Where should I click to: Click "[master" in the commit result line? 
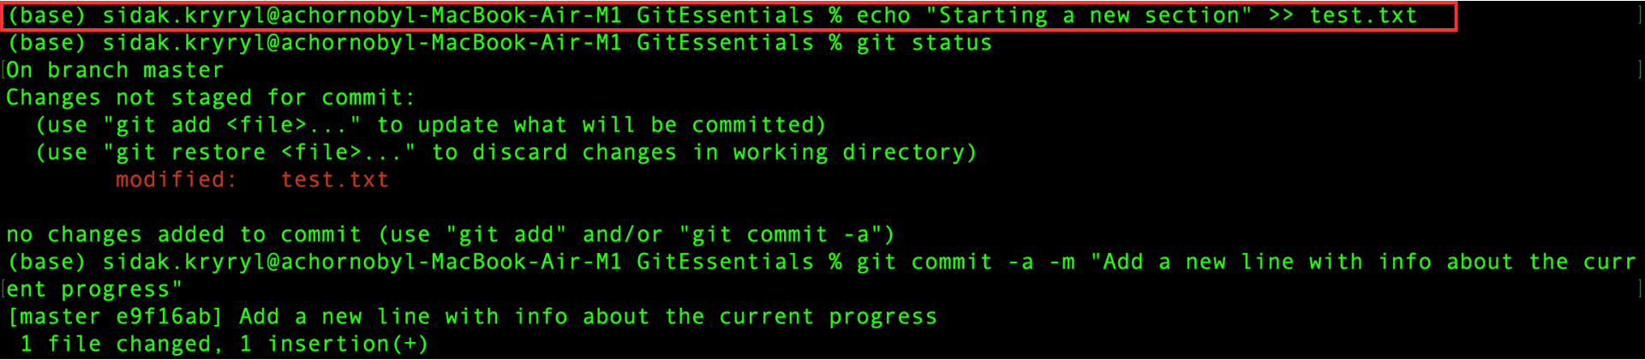pyautogui.click(x=53, y=316)
